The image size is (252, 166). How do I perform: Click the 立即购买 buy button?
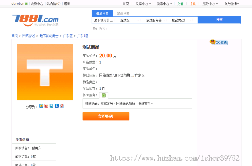[x=106, y=116]
